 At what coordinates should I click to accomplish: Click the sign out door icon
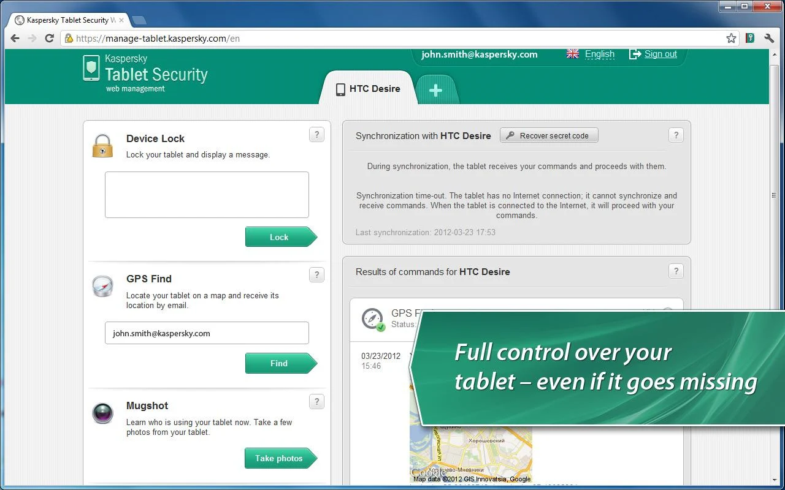coord(635,54)
